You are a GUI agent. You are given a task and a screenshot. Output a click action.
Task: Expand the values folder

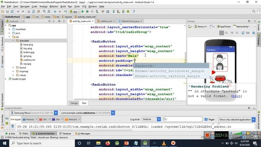(13, 75)
